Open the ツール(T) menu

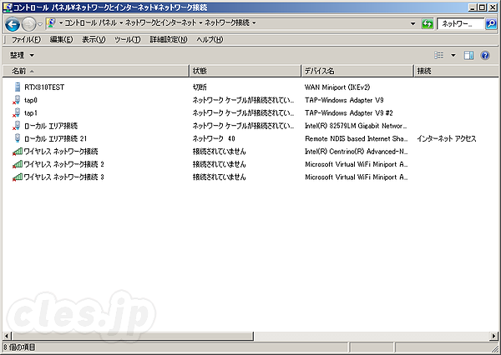click(x=127, y=39)
